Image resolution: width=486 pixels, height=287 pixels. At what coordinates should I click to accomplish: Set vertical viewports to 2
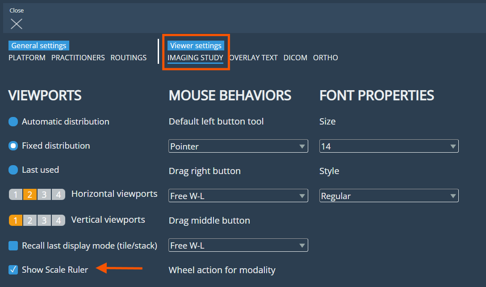[x=29, y=220]
